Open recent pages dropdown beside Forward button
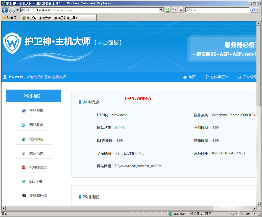The height and width of the screenshot is (217, 262). pos(17,10)
